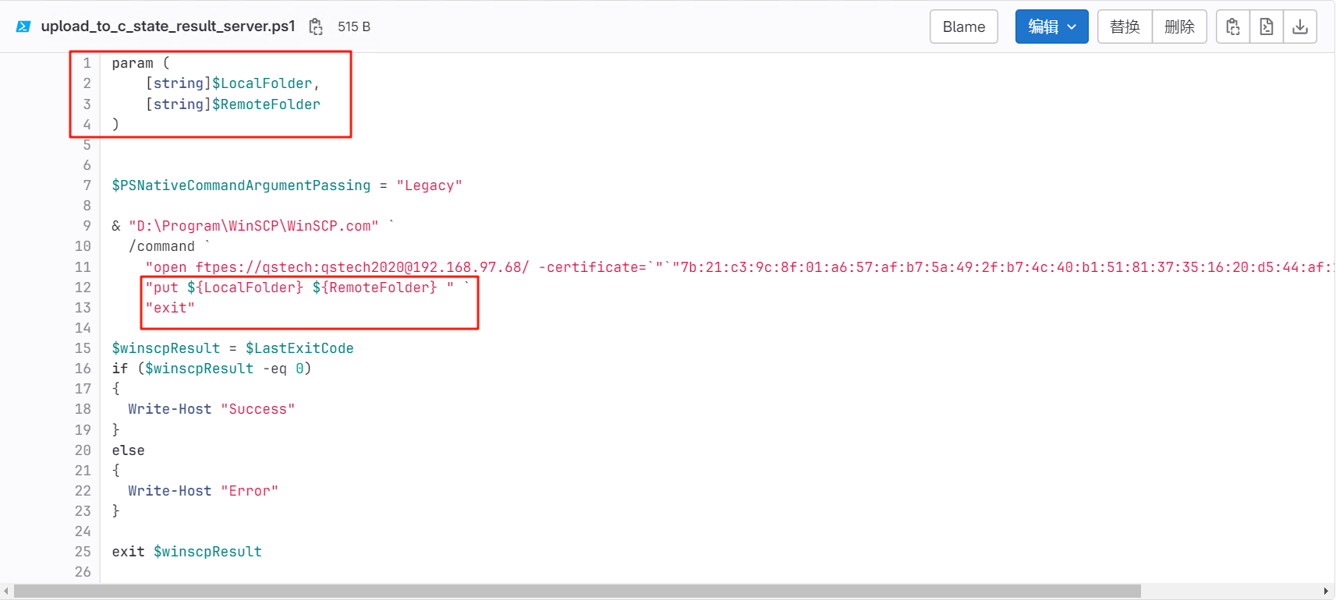Open raw file view icon
This screenshot has height=600, width=1336.
click(1267, 26)
